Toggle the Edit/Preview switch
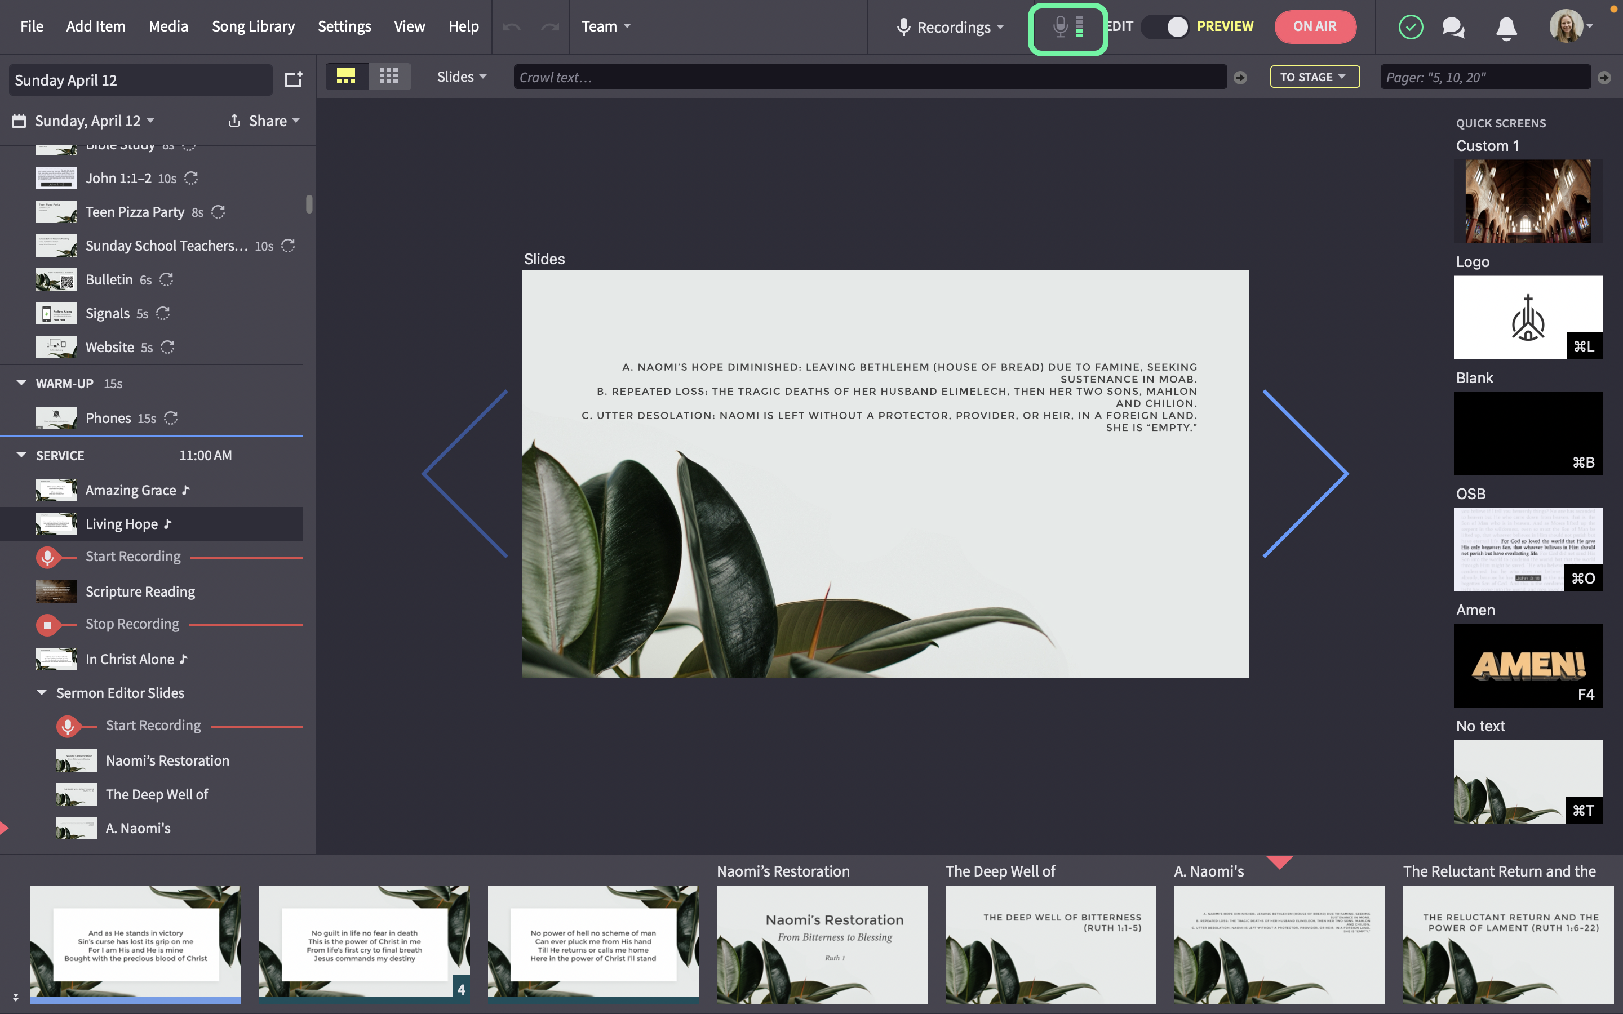 [x=1165, y=27]
